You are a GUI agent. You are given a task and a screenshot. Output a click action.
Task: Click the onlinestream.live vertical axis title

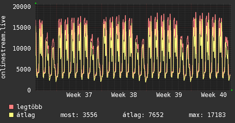pos(3,47)
